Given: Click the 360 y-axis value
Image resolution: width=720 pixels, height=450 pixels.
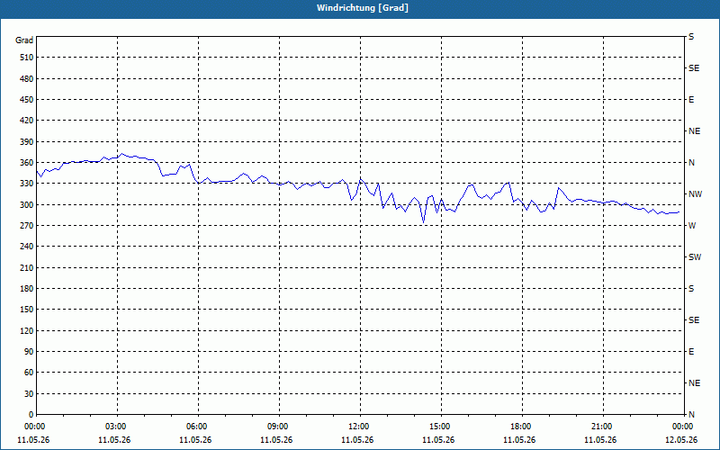Looking at the screenshot, I should pyautogui.click(x=27, y=163).
